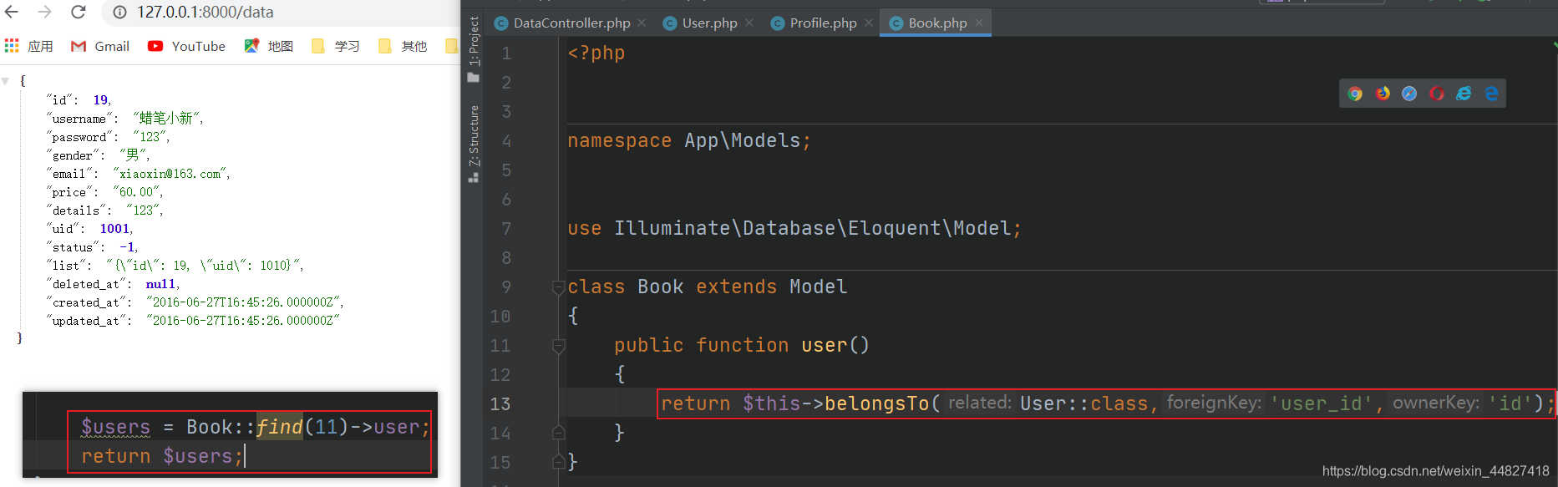
Task: Open the 学习 bookmark folder
Action: coord(335,46)
